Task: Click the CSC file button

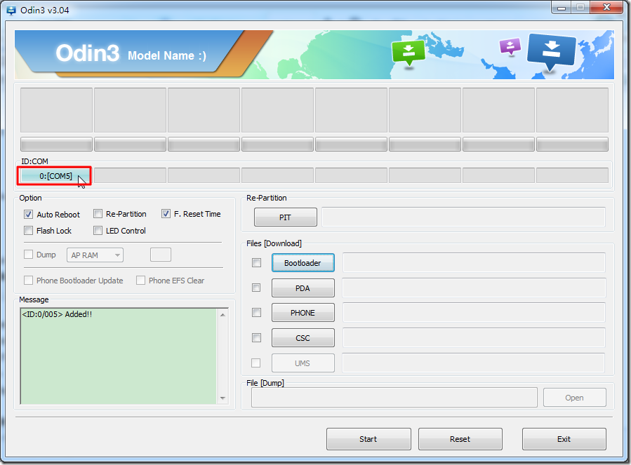Action: (303, 338)
